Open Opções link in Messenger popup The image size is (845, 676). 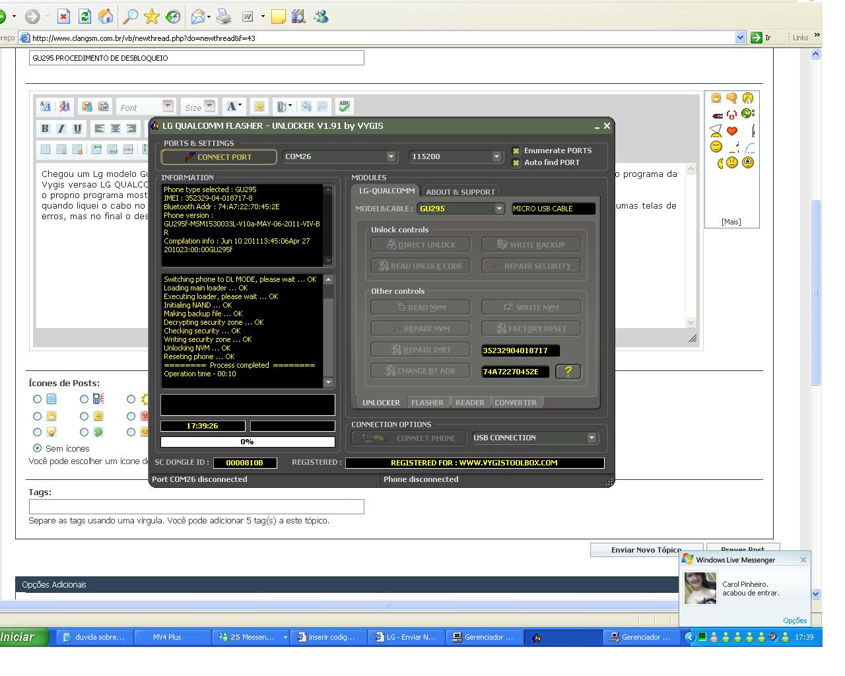(795, 621)
